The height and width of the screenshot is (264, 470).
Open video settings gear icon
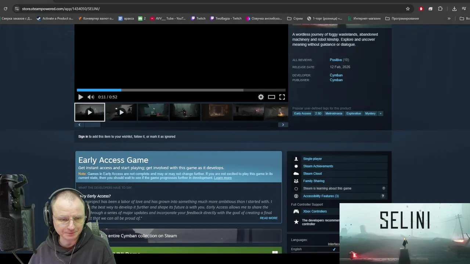(x=261, y=97)
